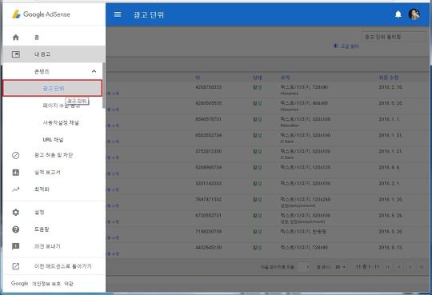This screenshot has height=295, width=432.
Task: Click the 광고 단위 page title
Action: [149, 14]
